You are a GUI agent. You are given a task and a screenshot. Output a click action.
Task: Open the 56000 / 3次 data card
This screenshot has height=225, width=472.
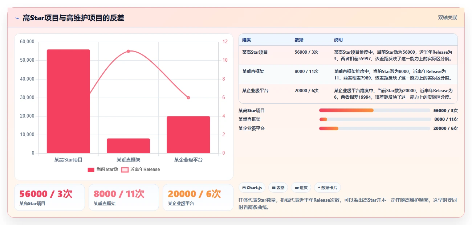coord(49,197)
